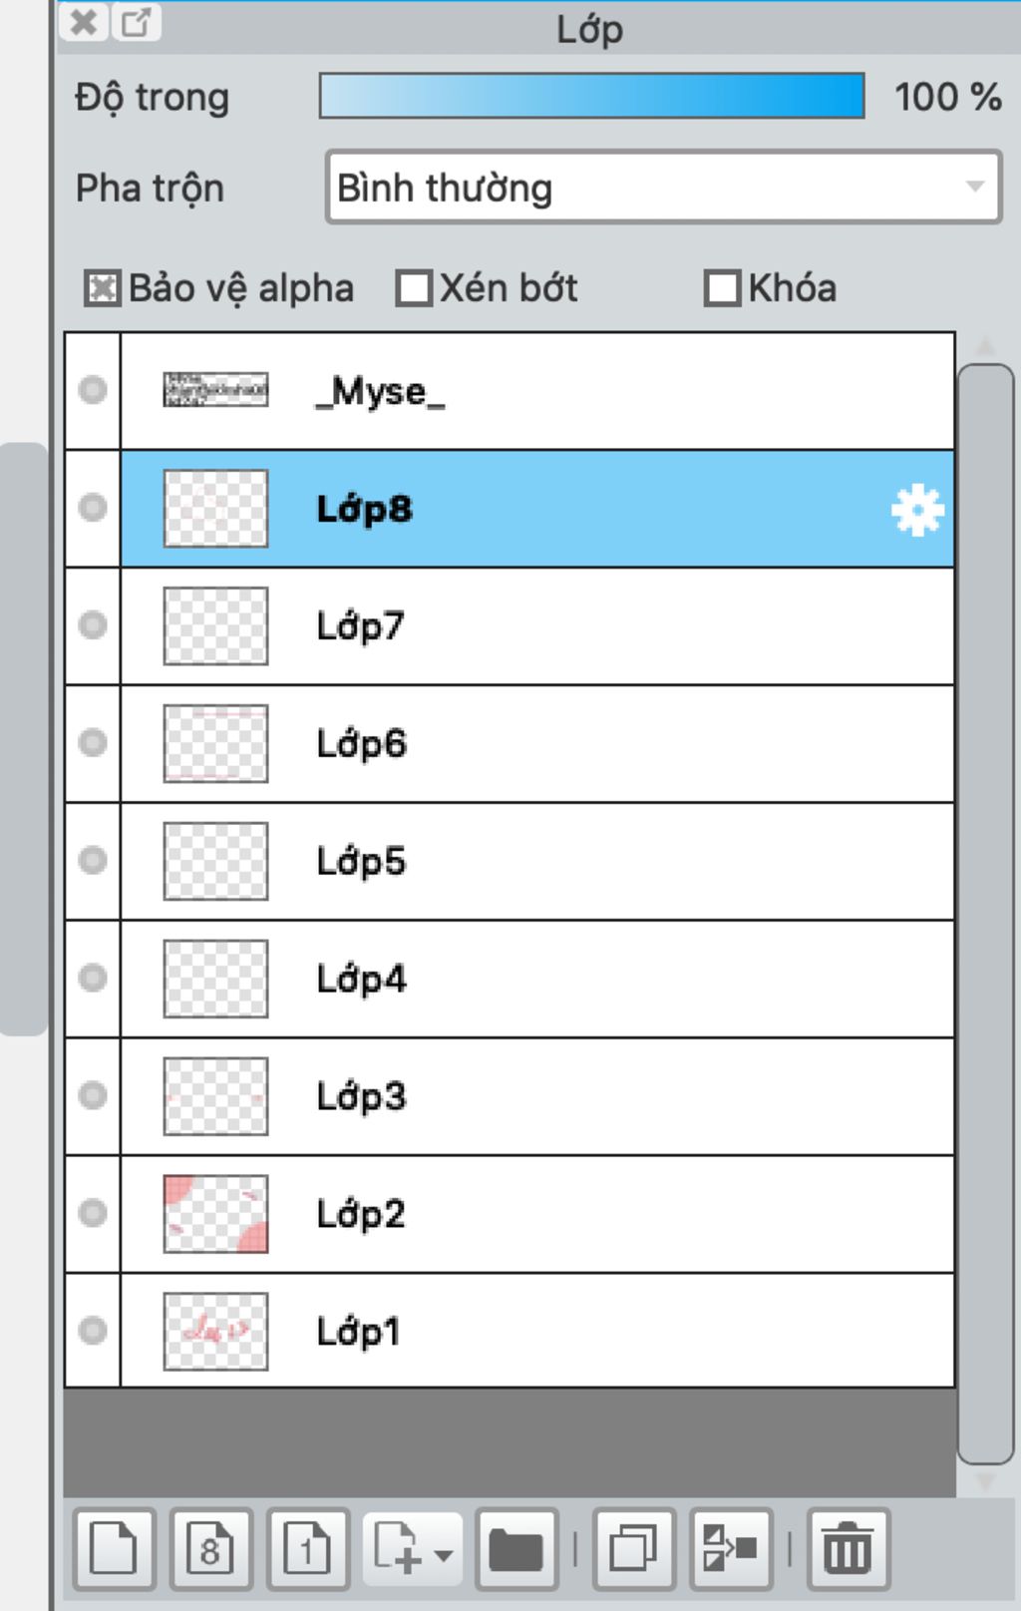Screen dimensions: 1021x1611
Task: Add a new 1-bit layer
Action: pos(307,1548)
